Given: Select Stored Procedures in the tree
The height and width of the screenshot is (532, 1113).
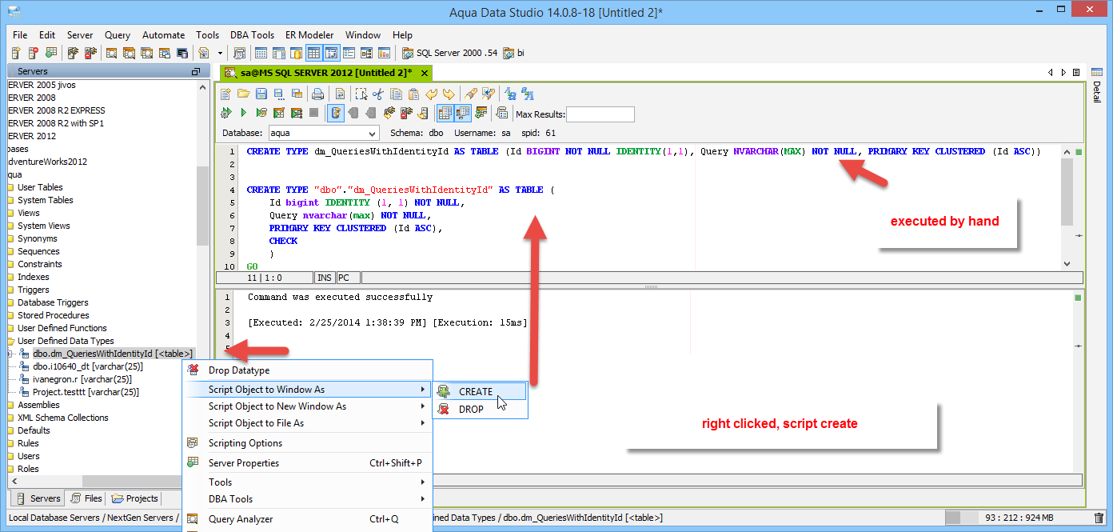Looking at the screenshot, I should 53,315.
